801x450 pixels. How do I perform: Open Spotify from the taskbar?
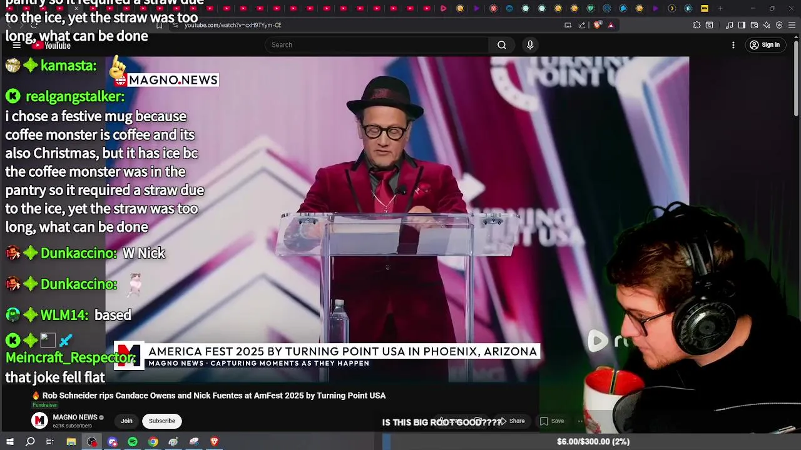[133, 442]
